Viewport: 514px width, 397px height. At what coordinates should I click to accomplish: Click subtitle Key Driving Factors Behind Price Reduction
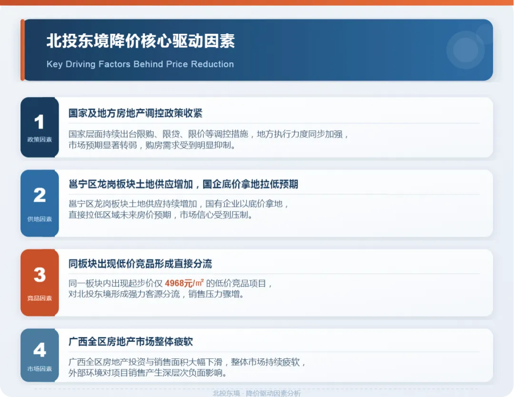(140, 64)
